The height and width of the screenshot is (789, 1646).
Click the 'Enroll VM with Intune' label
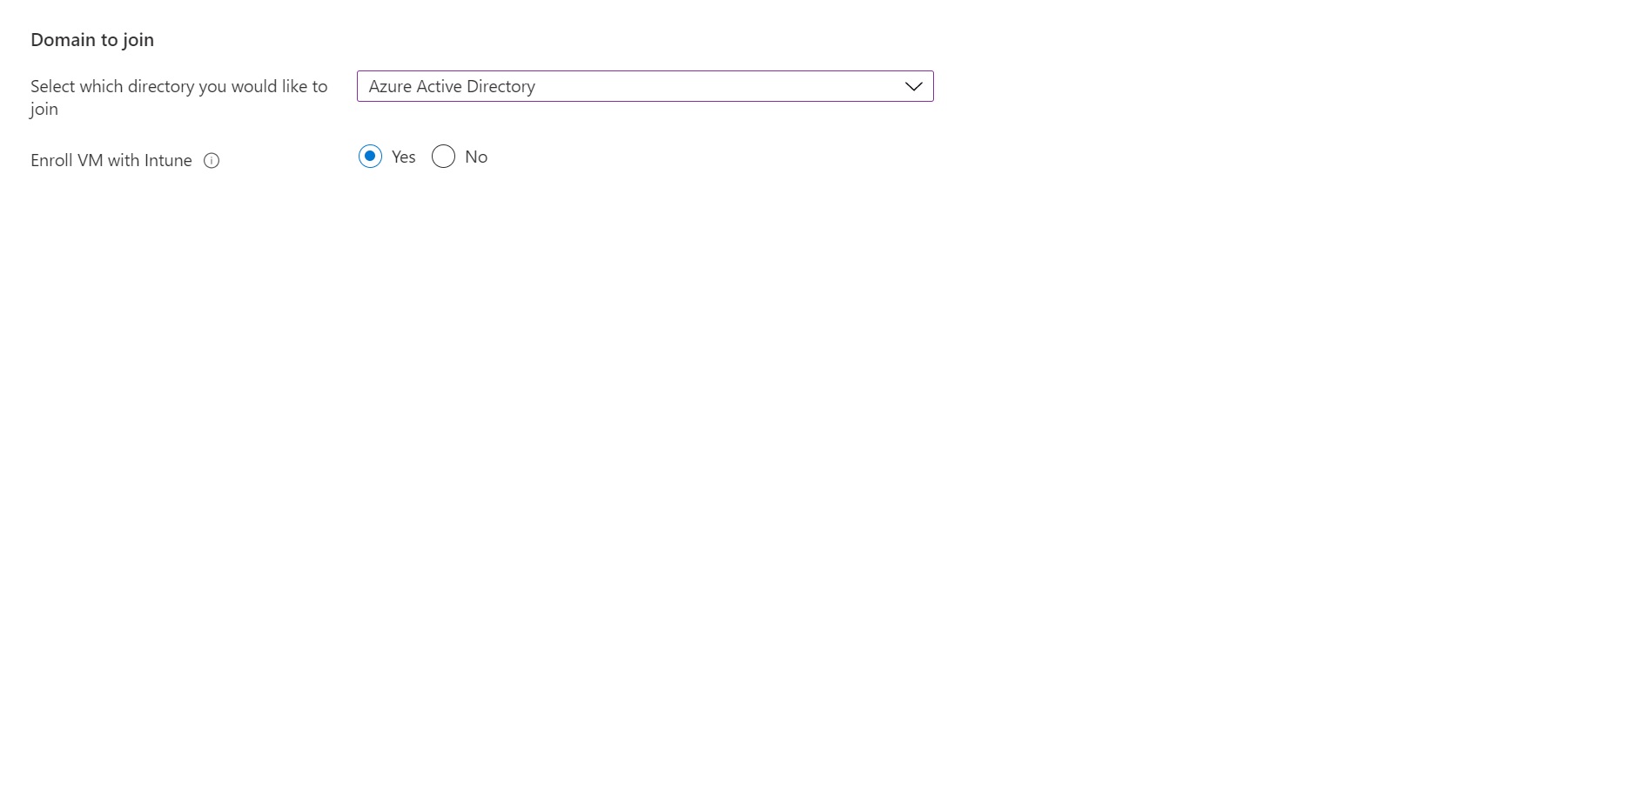click(111, 161)
